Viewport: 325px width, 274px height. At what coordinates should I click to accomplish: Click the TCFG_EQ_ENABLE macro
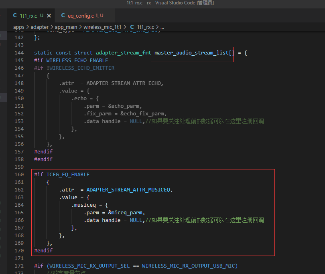click(x=68, y=175)
